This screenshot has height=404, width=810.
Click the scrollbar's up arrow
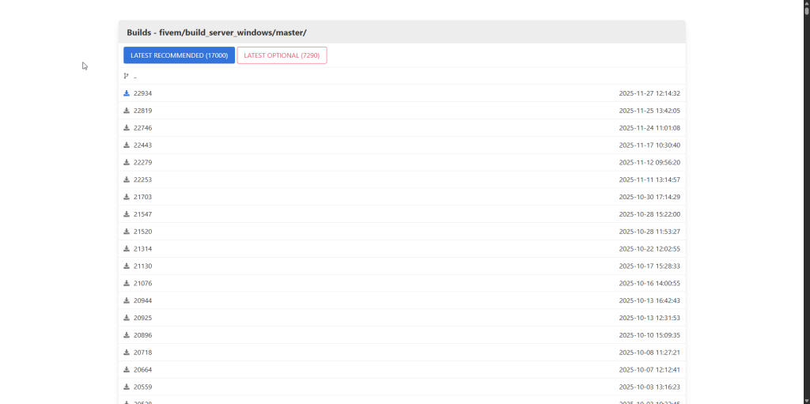pyautogui.click(x=806, y=3)
